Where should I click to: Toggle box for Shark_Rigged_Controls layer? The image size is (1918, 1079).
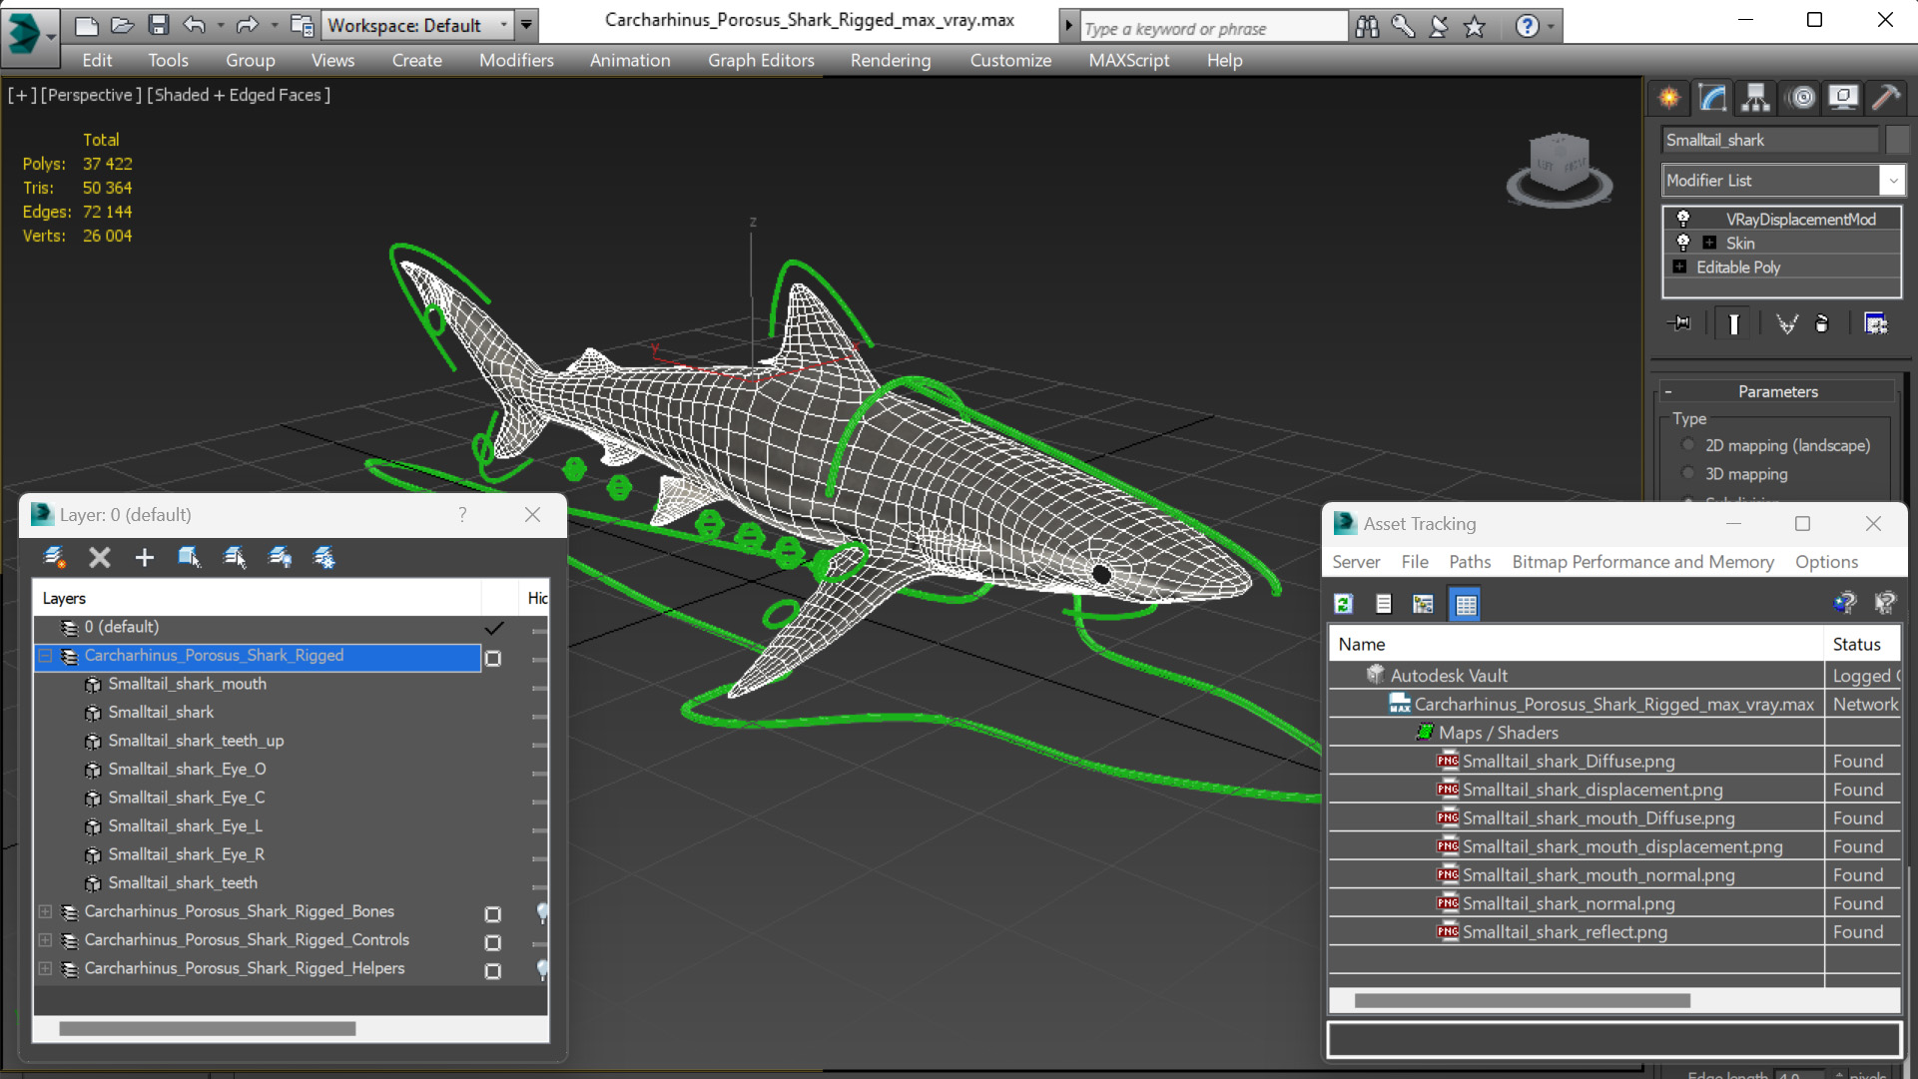tap(493, 942)
